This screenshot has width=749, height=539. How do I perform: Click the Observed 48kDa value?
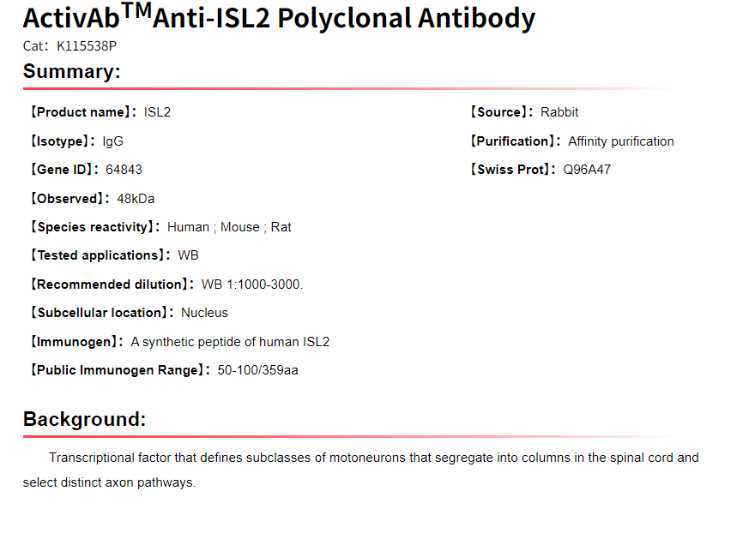136,199
